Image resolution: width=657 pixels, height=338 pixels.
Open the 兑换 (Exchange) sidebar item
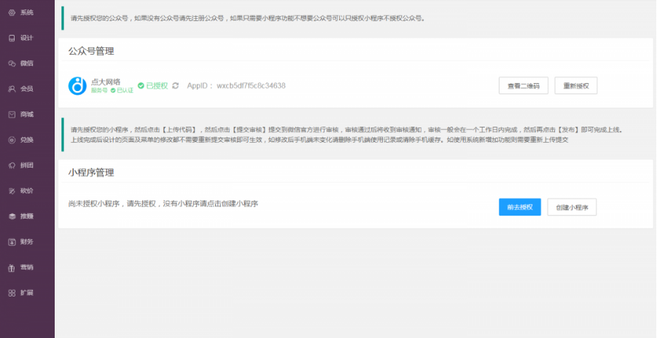point(22,140)
